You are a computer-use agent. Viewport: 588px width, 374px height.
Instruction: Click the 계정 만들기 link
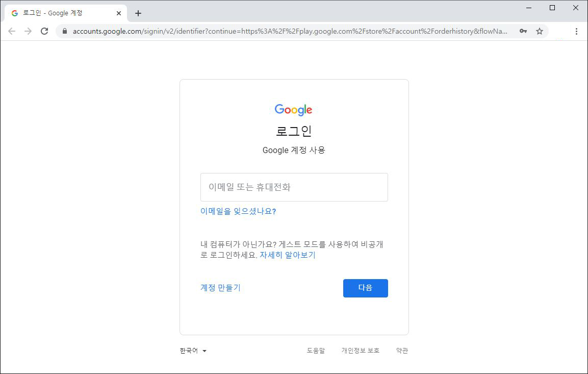220,288
